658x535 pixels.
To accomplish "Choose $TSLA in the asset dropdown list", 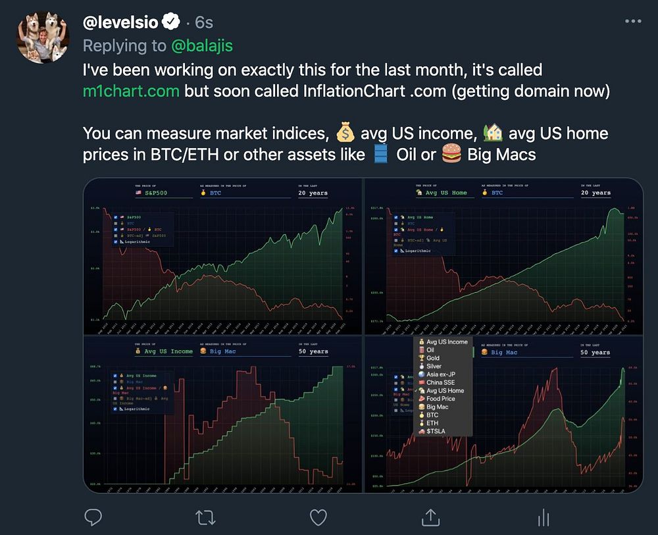I will (x=436, y=431).
